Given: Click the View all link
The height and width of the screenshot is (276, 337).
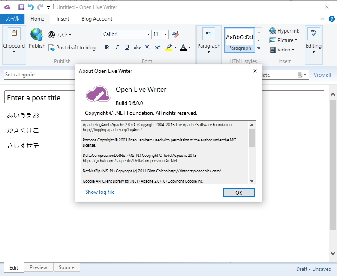Looking at the screenshot, I should (x=322, y=75).
